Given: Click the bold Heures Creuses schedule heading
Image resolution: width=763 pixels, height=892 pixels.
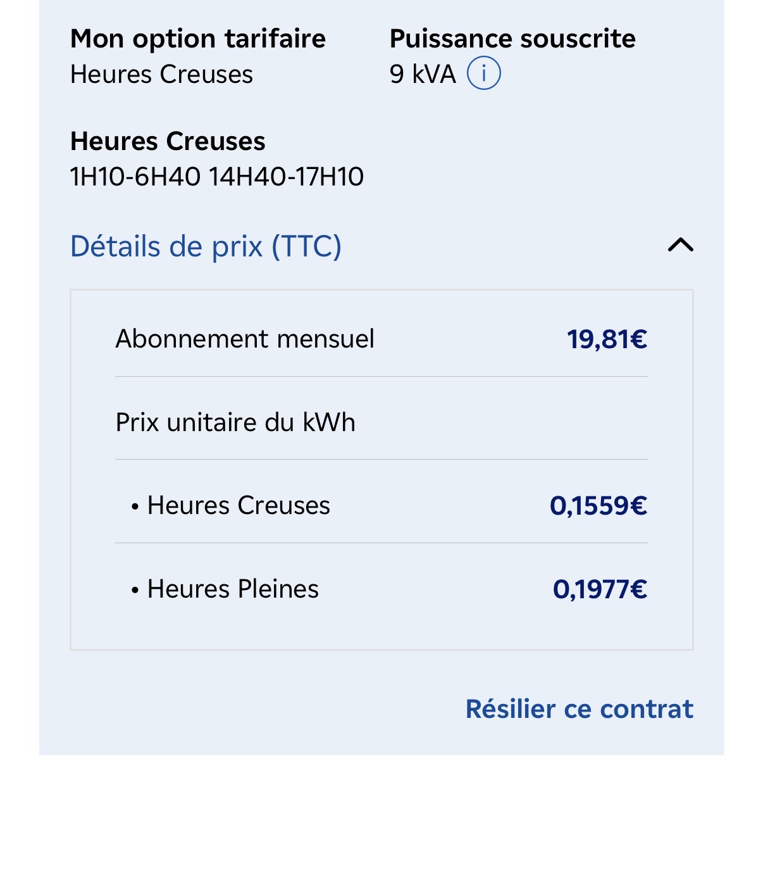Looking at the screenshot, I should [168, 141].
